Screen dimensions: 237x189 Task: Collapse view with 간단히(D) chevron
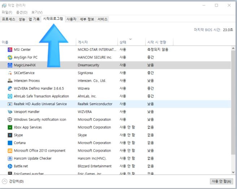5,181
